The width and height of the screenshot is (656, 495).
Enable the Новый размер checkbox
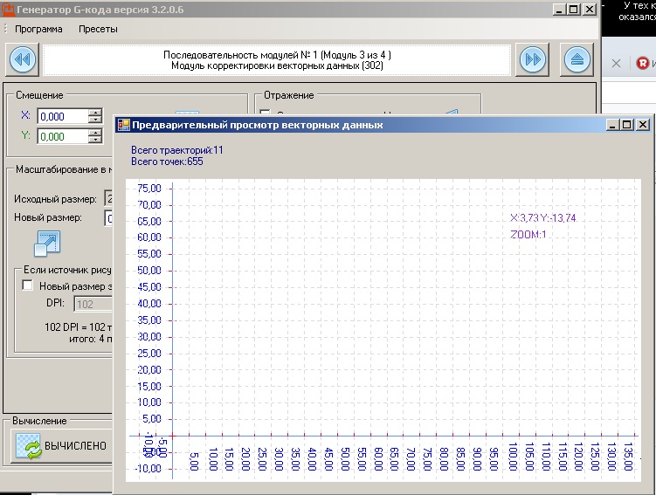(x=28, y=286)
